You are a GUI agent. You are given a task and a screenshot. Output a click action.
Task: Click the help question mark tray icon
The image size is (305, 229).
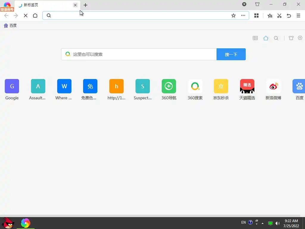[x=250, y=222]
